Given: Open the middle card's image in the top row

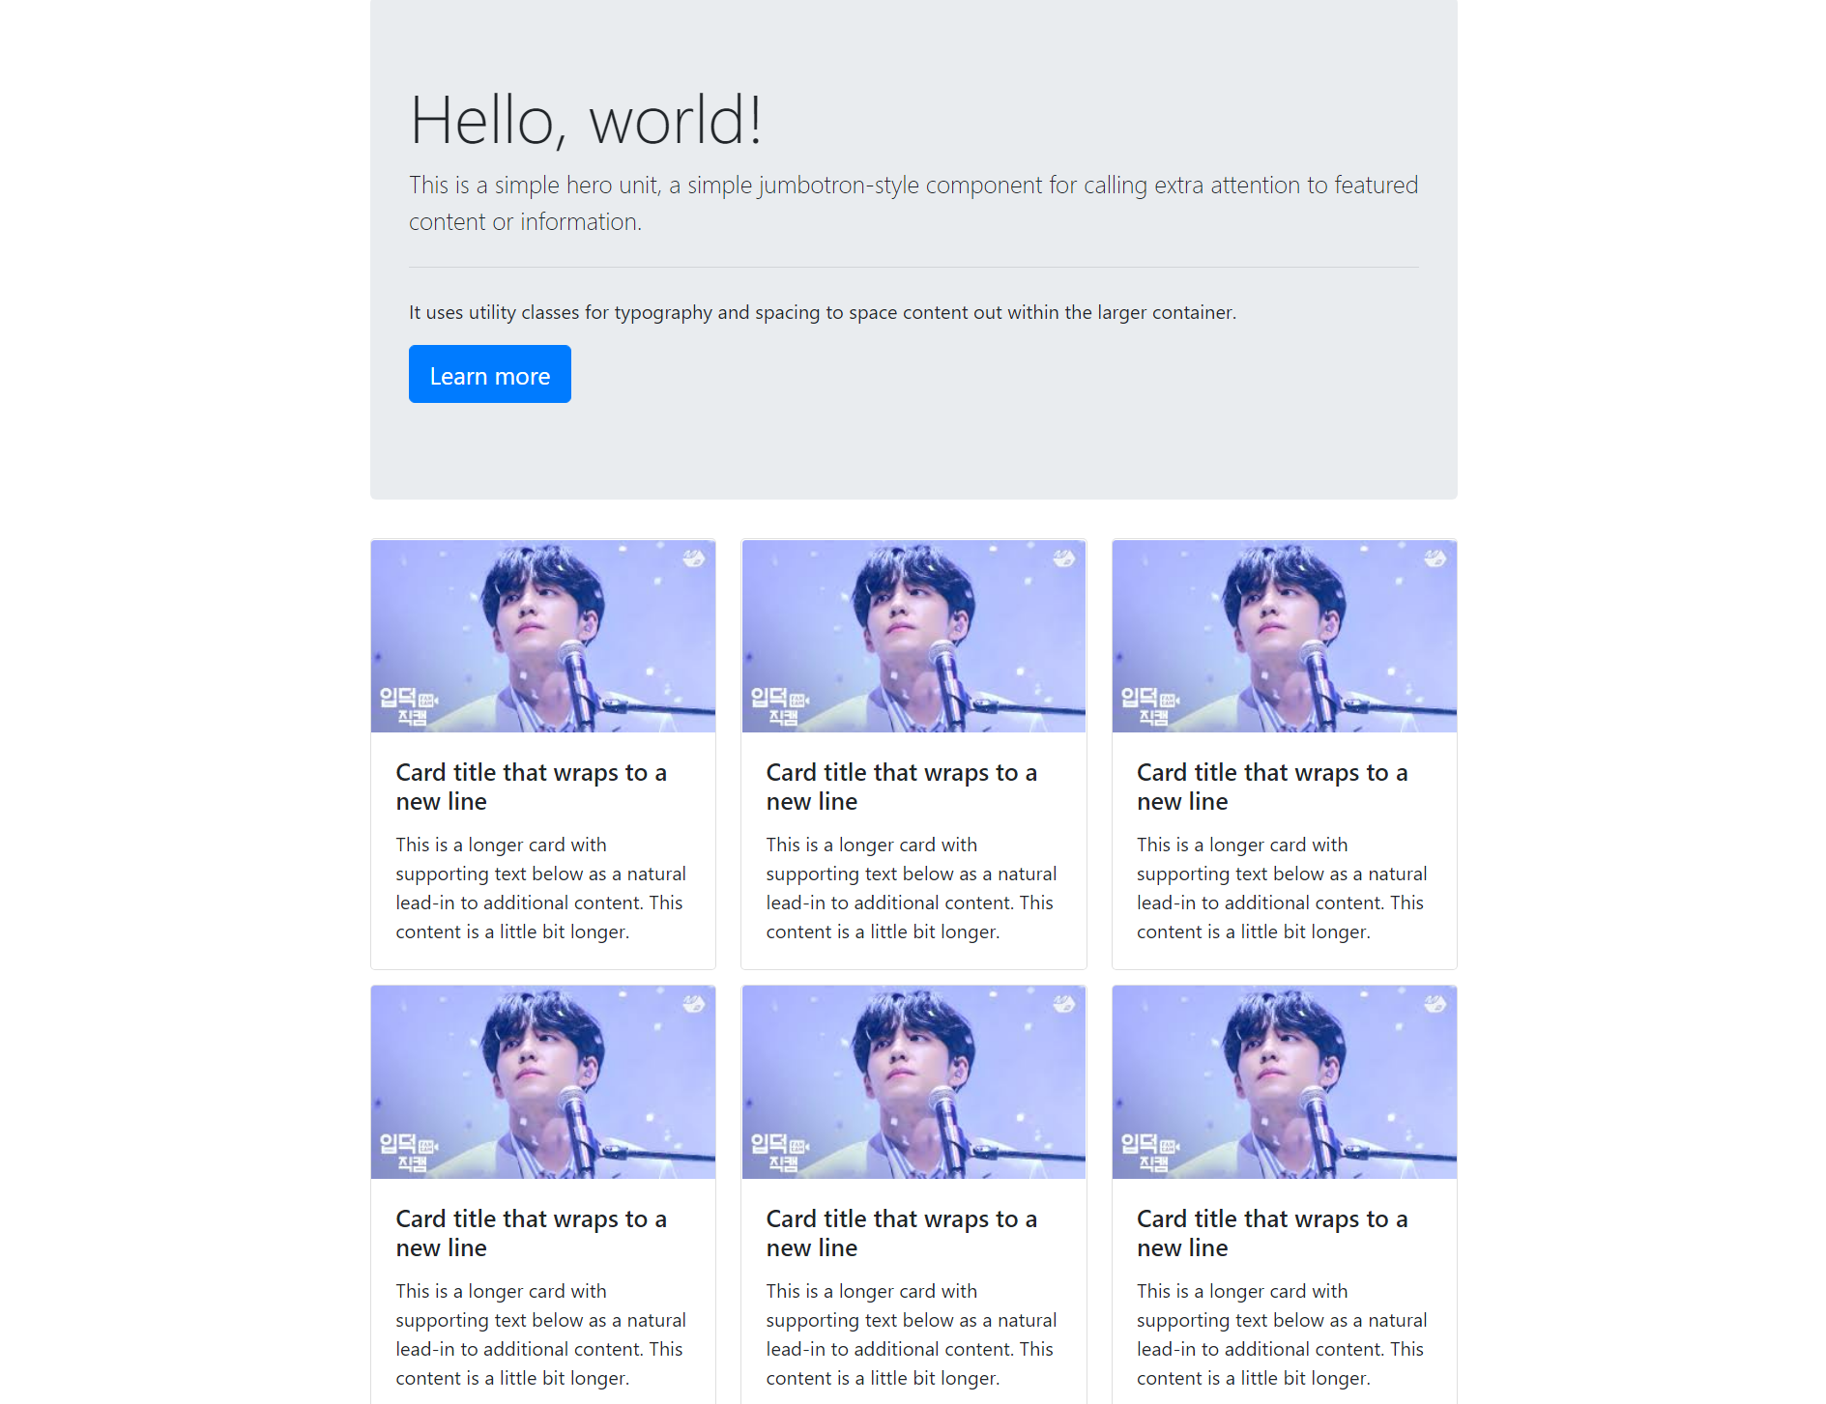Looking at the screenshot, I should [913, 636].
